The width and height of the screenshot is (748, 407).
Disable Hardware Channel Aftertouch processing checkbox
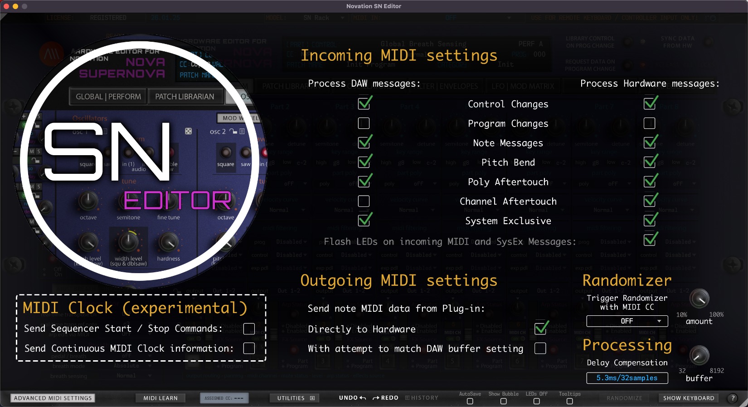pyautogui.click(x=650, y=201)
